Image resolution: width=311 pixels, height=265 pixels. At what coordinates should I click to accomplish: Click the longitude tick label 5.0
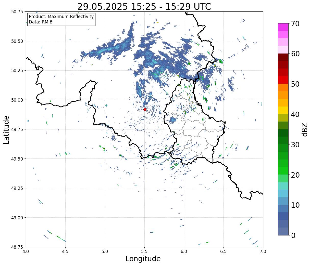pos(105,251)
